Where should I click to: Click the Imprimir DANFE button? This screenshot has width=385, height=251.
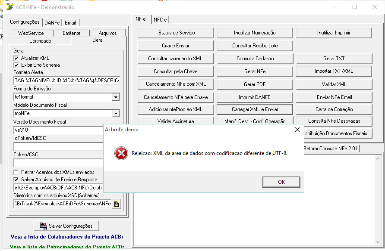click(255, 97)
